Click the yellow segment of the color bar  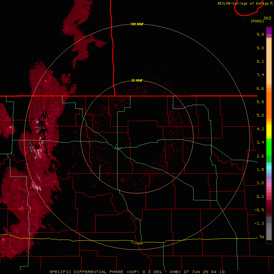[269, 130]
